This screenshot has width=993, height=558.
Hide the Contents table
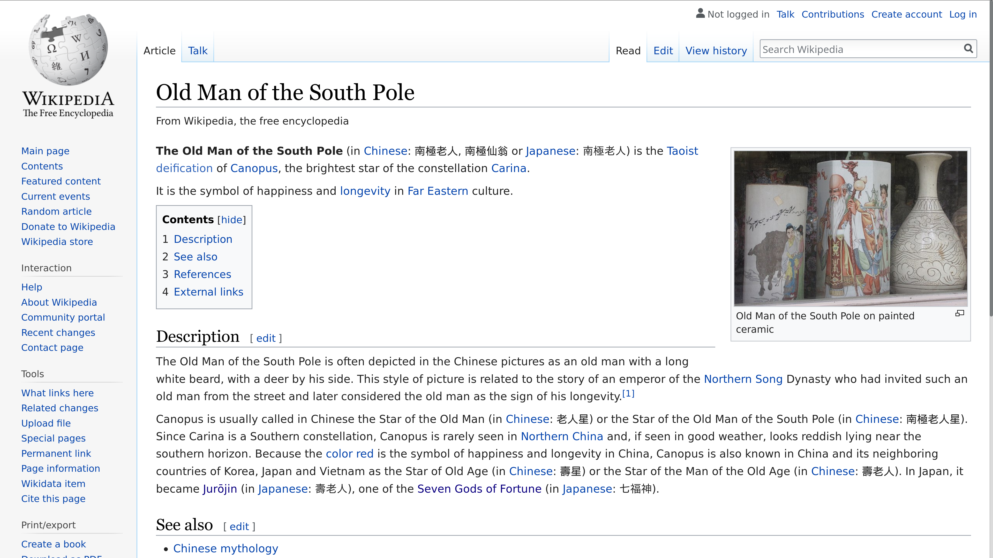point(232,220)
